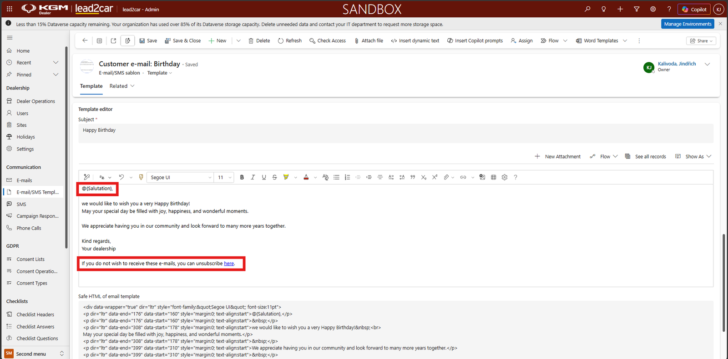Click the editor help question mark
Screen dimensions: 728x359
516,177
